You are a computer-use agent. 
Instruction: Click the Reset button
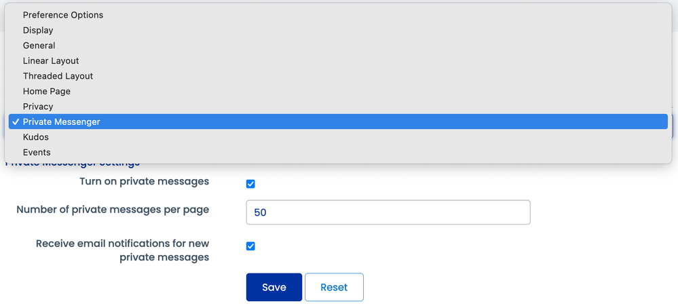[x=334, y=287]
